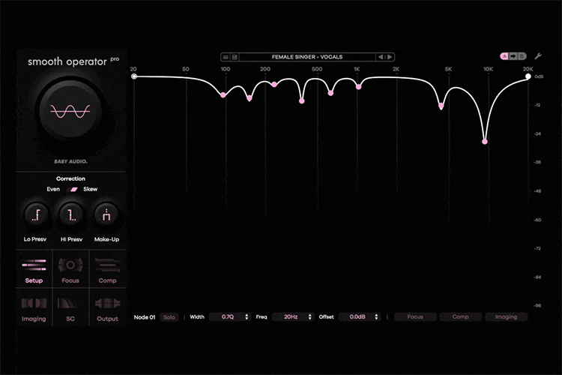The width and height of the screenshot is (562, 375).
Task: Open the Imaging section in sidebar
Action: 34,308
